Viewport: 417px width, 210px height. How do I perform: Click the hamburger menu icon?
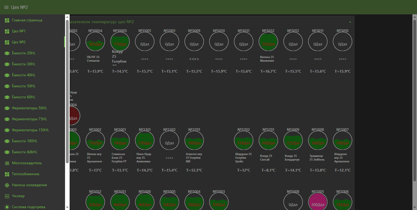[6, 7]
